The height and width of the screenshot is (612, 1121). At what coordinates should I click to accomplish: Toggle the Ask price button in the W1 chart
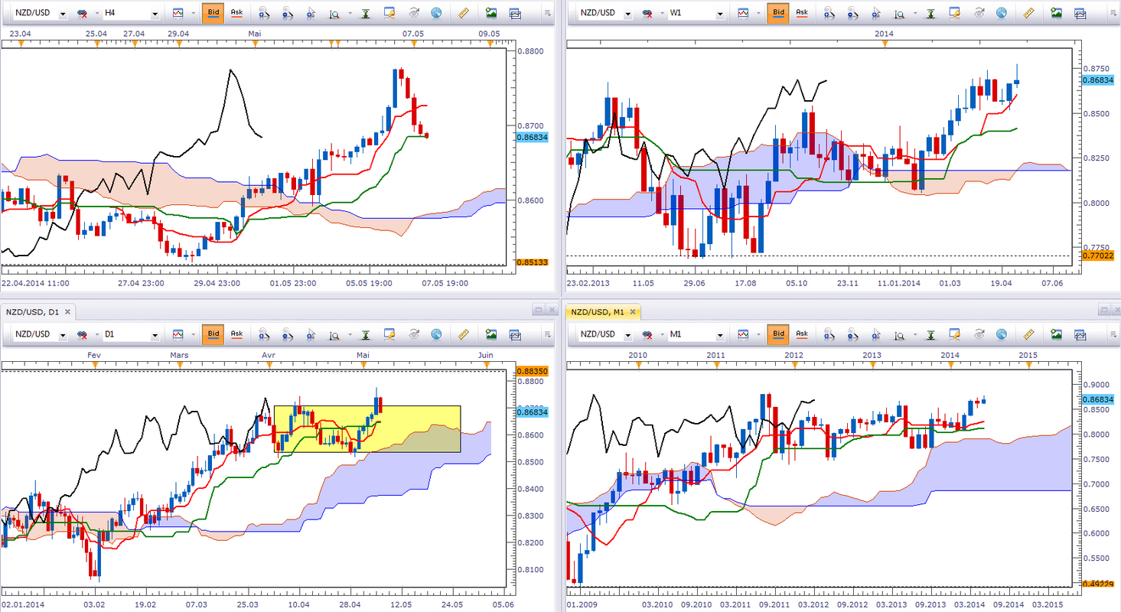[x=803, y=13]
